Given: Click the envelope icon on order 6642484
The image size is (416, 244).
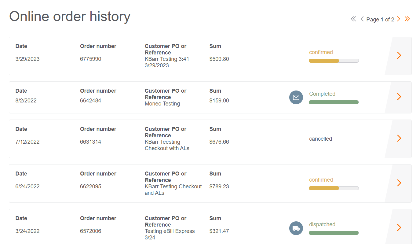Looking at the screenshot, I should click(x=296, y=98).
